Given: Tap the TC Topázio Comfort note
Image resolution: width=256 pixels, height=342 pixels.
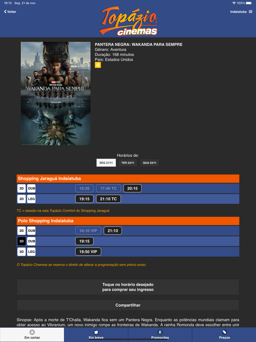Looking at the screenshot, I should click(63, 211).
